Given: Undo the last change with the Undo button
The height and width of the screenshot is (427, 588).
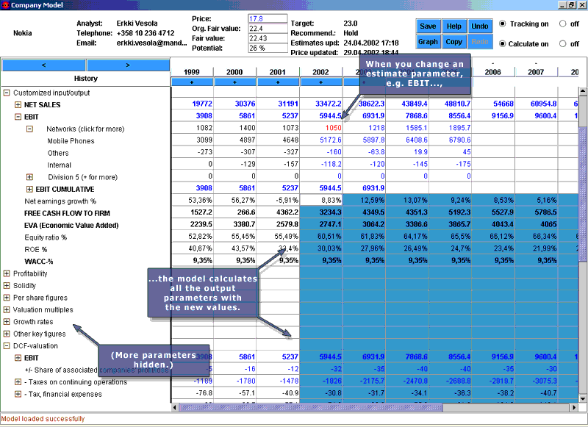Looking at the screenshot, I should pyautogui.click(x=480, y=26).
